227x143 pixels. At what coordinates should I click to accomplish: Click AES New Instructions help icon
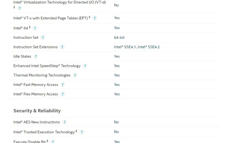click(64, 122)
